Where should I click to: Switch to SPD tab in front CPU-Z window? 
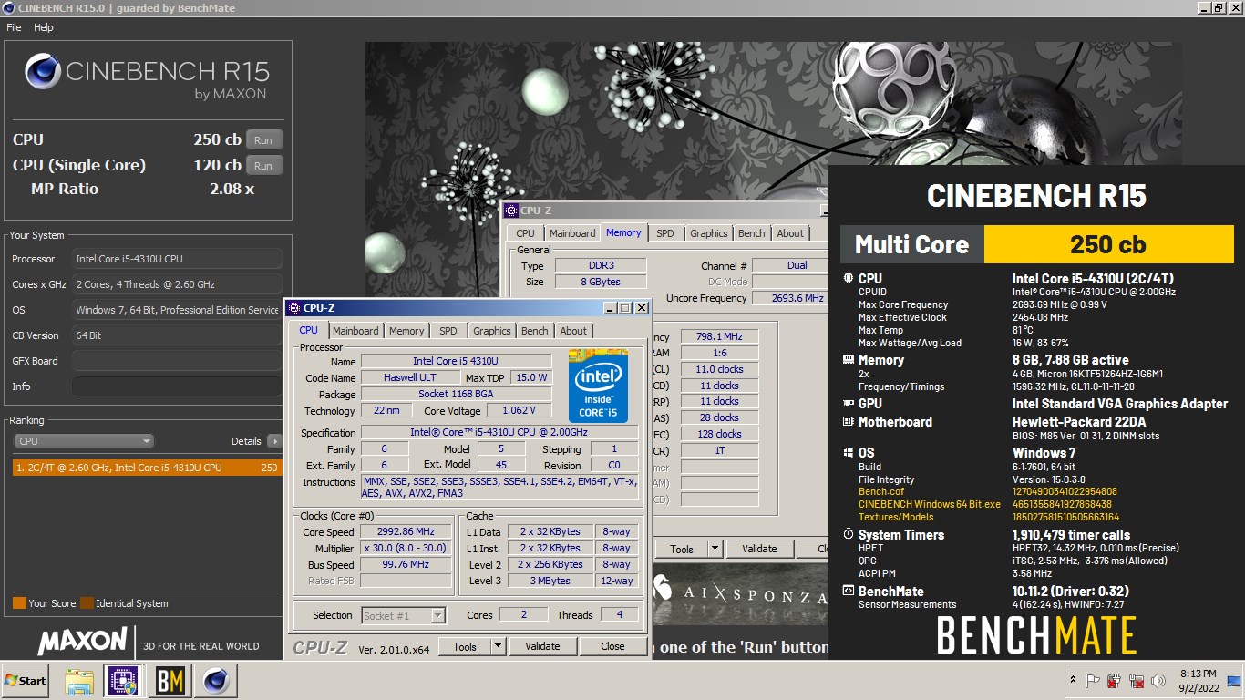448,331
